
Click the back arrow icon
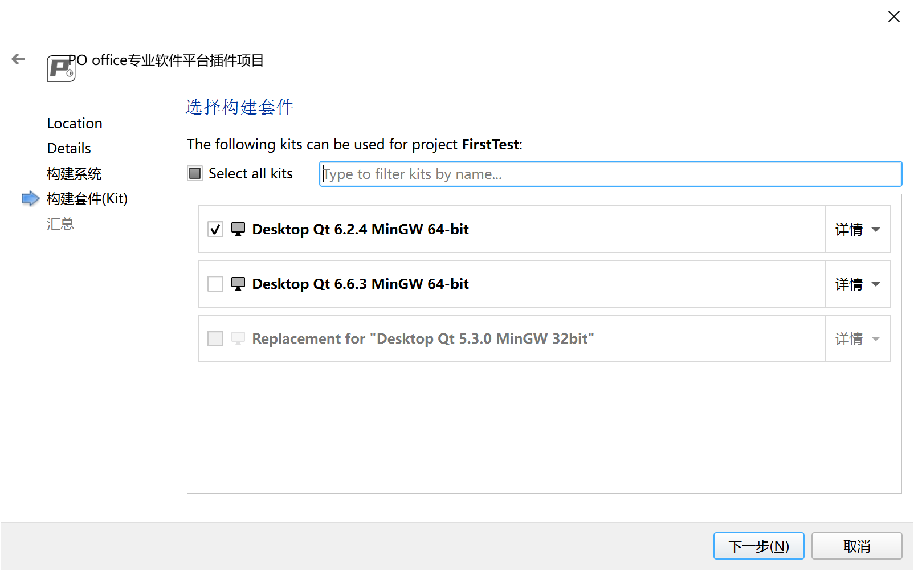19,59
